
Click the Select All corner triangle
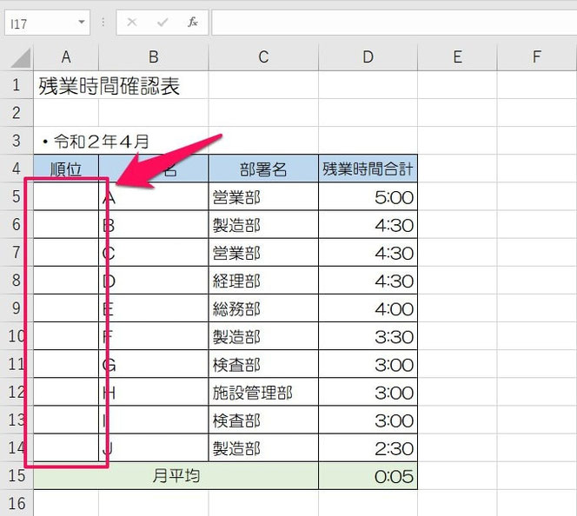click(21, 58)
